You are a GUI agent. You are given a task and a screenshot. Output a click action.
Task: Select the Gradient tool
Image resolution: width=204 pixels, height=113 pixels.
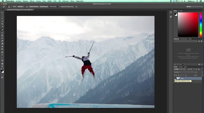coord(2,44)
